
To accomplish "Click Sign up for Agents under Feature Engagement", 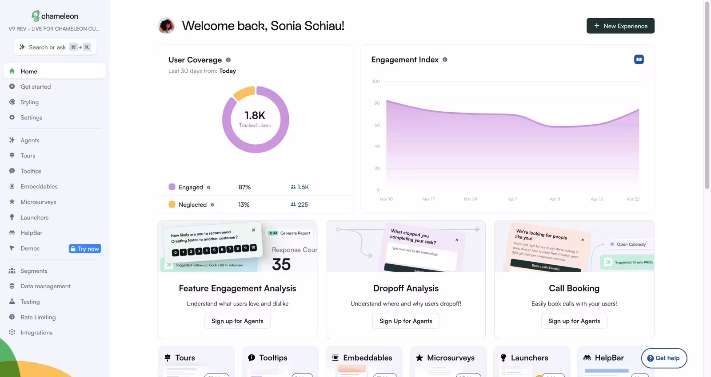I will pyautogui.click(x=237, y=321).
